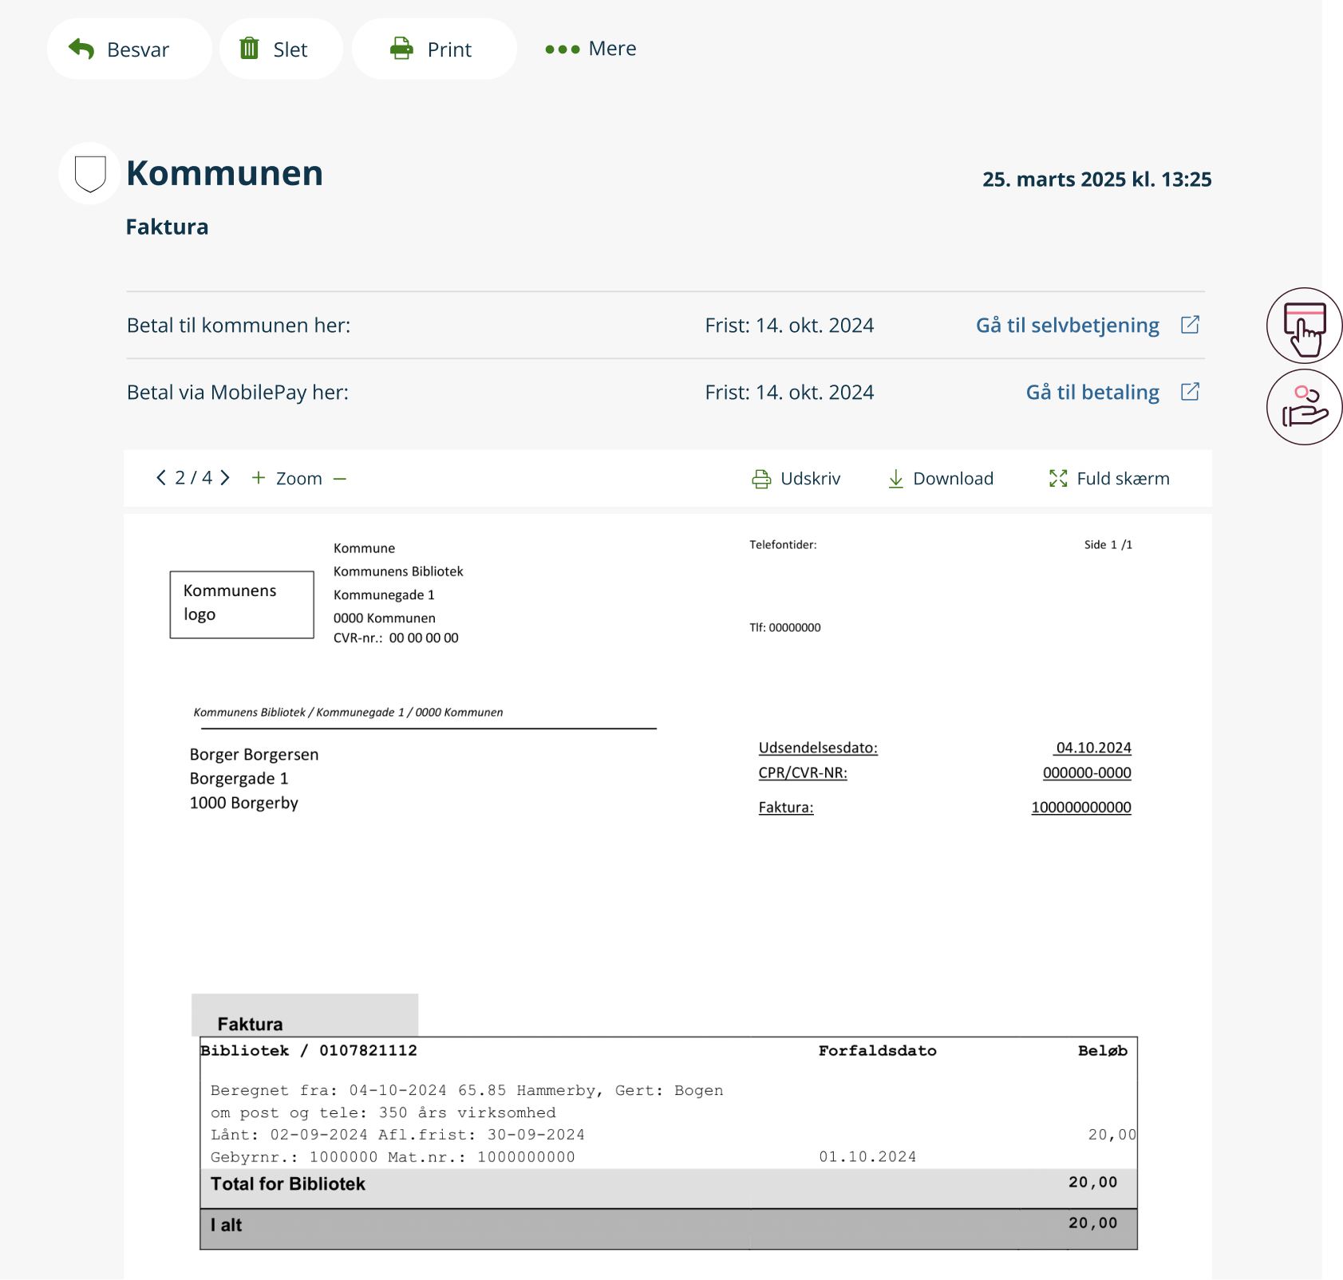Image resolution: width=1343 pixels, height=1280 pixels.
Task: Click external link icon beside selvbetjening
Action: (x=1190, y=325)
